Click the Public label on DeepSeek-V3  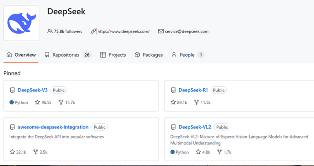pyautogui.click(x=59, y=90)
